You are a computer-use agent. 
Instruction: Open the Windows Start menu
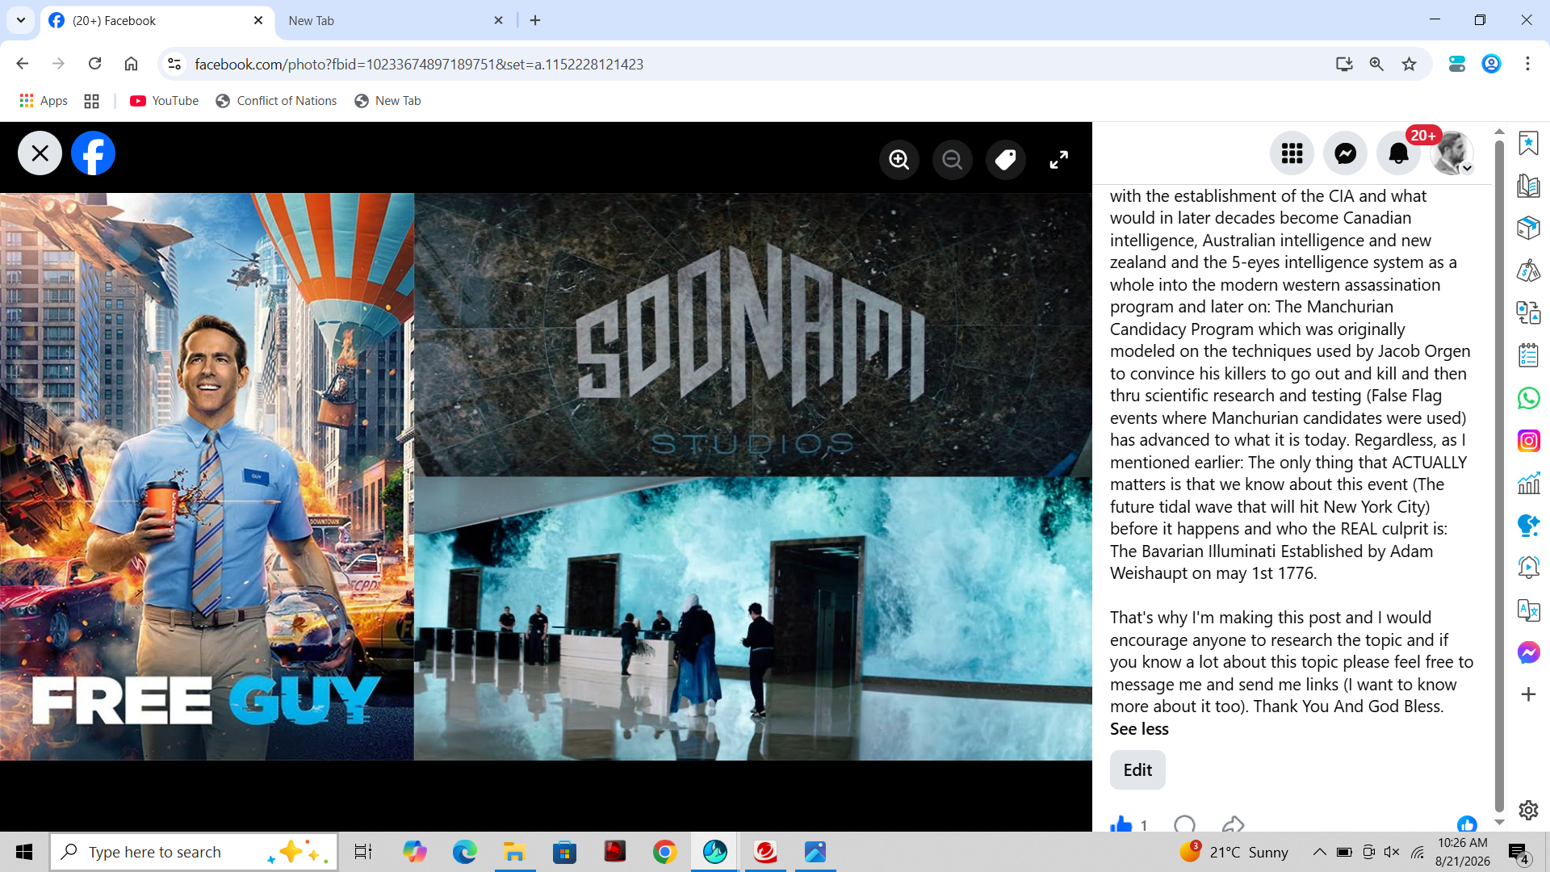pos(24,852)
